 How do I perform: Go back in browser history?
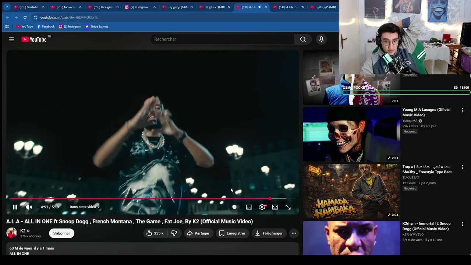[7, 17]
